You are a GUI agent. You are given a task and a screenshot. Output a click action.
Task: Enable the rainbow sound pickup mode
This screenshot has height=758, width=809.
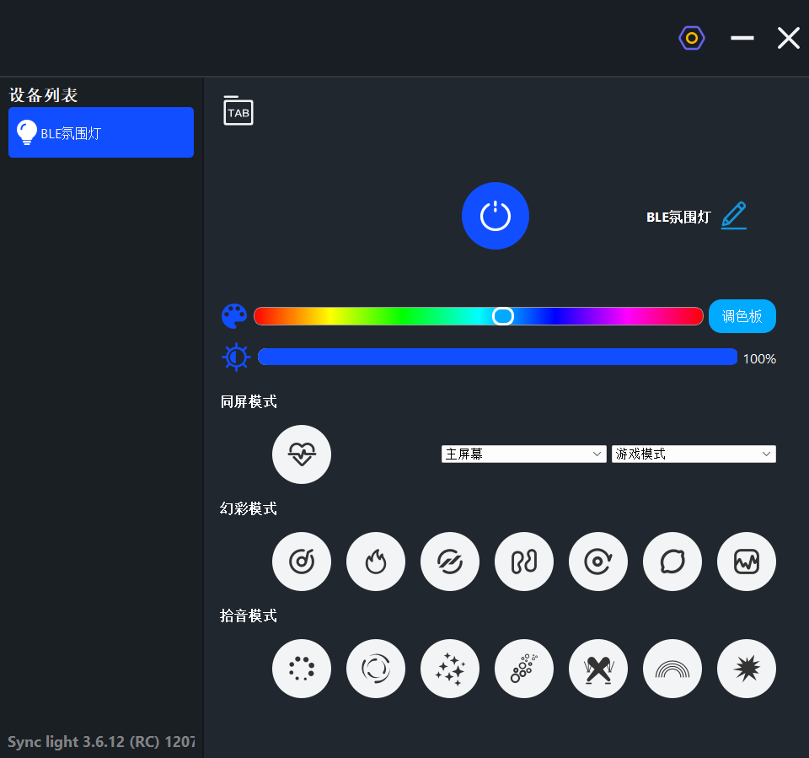coord(672,669)
